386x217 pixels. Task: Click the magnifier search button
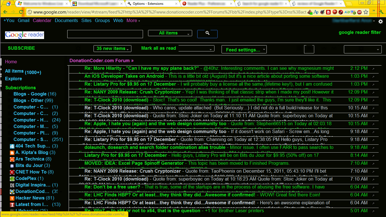[x=207, y=34]
